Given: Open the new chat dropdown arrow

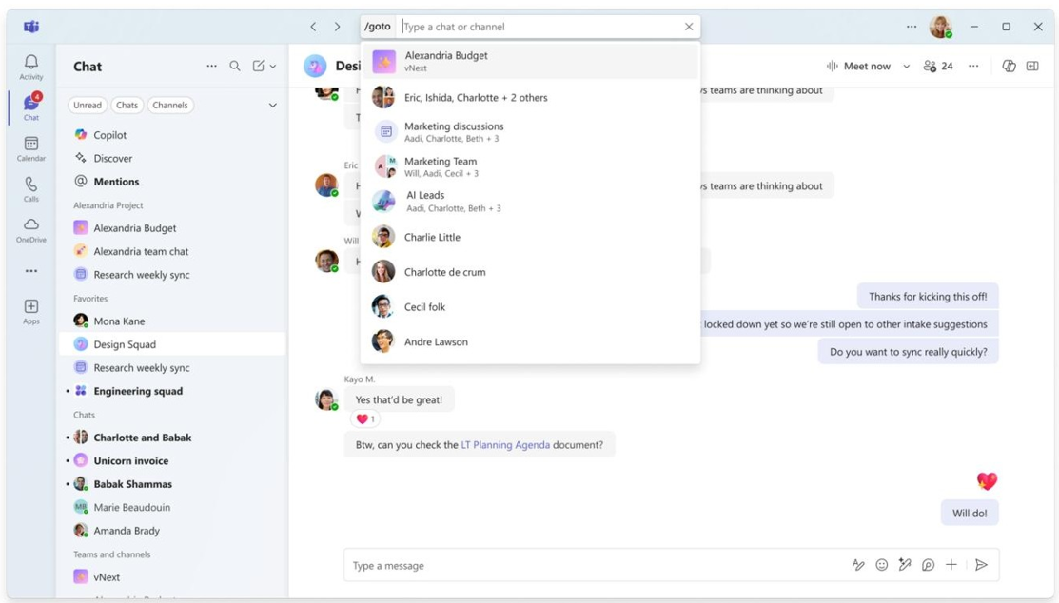Looking at the screenshot, I should (x=273, y=67).
